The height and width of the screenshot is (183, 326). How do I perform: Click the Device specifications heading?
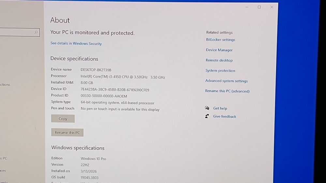click(74, 59)
